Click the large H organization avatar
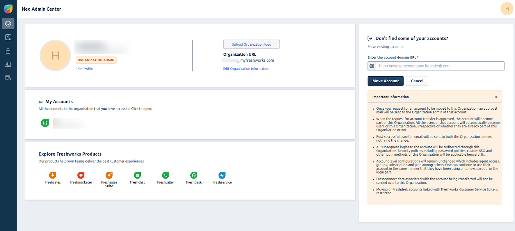This screenshot has width=515, height=231. click(55, 56)
